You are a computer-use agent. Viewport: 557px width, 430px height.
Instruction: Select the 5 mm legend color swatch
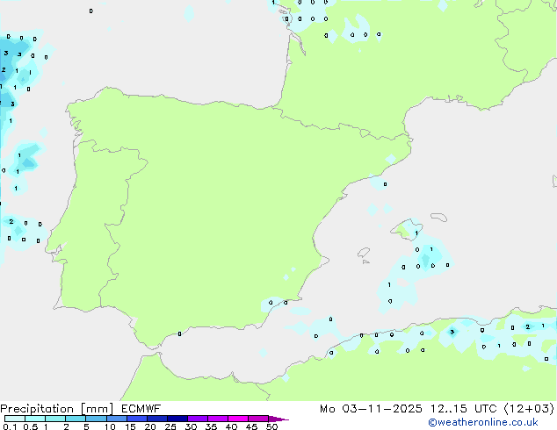(96, 419)
